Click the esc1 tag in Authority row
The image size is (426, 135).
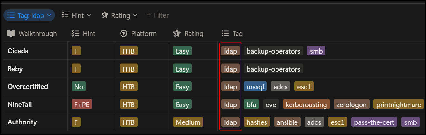pos(338,122)
